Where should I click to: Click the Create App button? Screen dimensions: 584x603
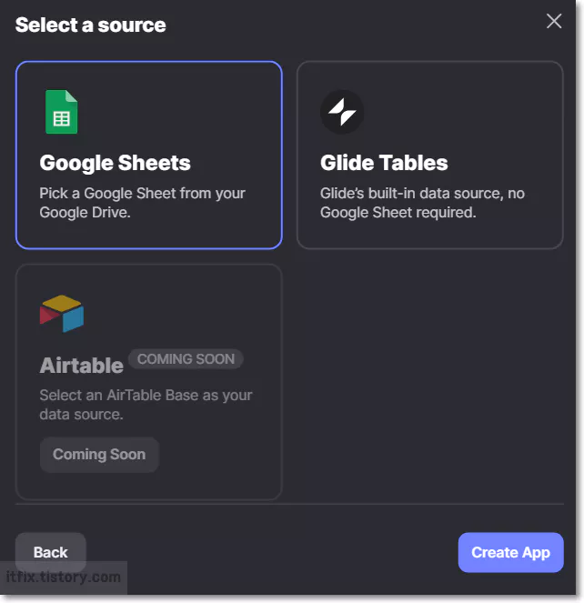[510, 552]
